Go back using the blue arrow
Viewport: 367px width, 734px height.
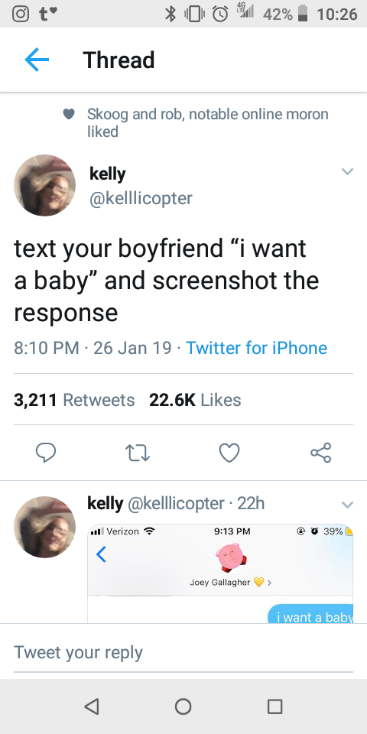(x=37, y=60)
